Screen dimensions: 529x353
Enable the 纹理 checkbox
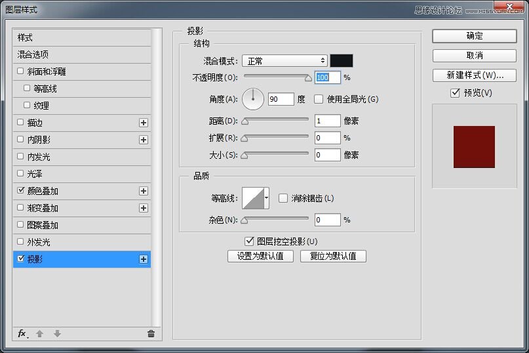(x=27, y=105)
